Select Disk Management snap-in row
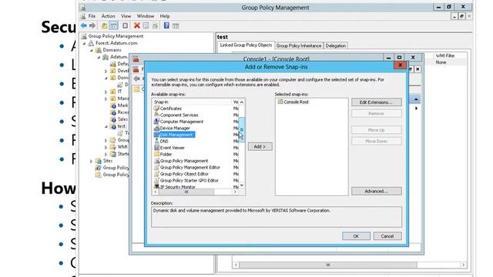The width and height of the screenshot is (493, 277). [174, 135]
